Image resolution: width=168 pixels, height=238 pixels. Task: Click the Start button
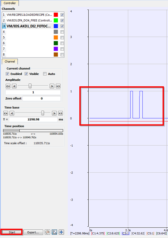coord(12,232)
